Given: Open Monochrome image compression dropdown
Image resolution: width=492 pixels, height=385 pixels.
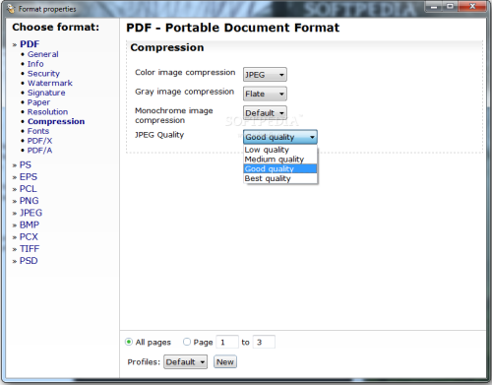Looking at the screenshot, I should coord(265,112).
